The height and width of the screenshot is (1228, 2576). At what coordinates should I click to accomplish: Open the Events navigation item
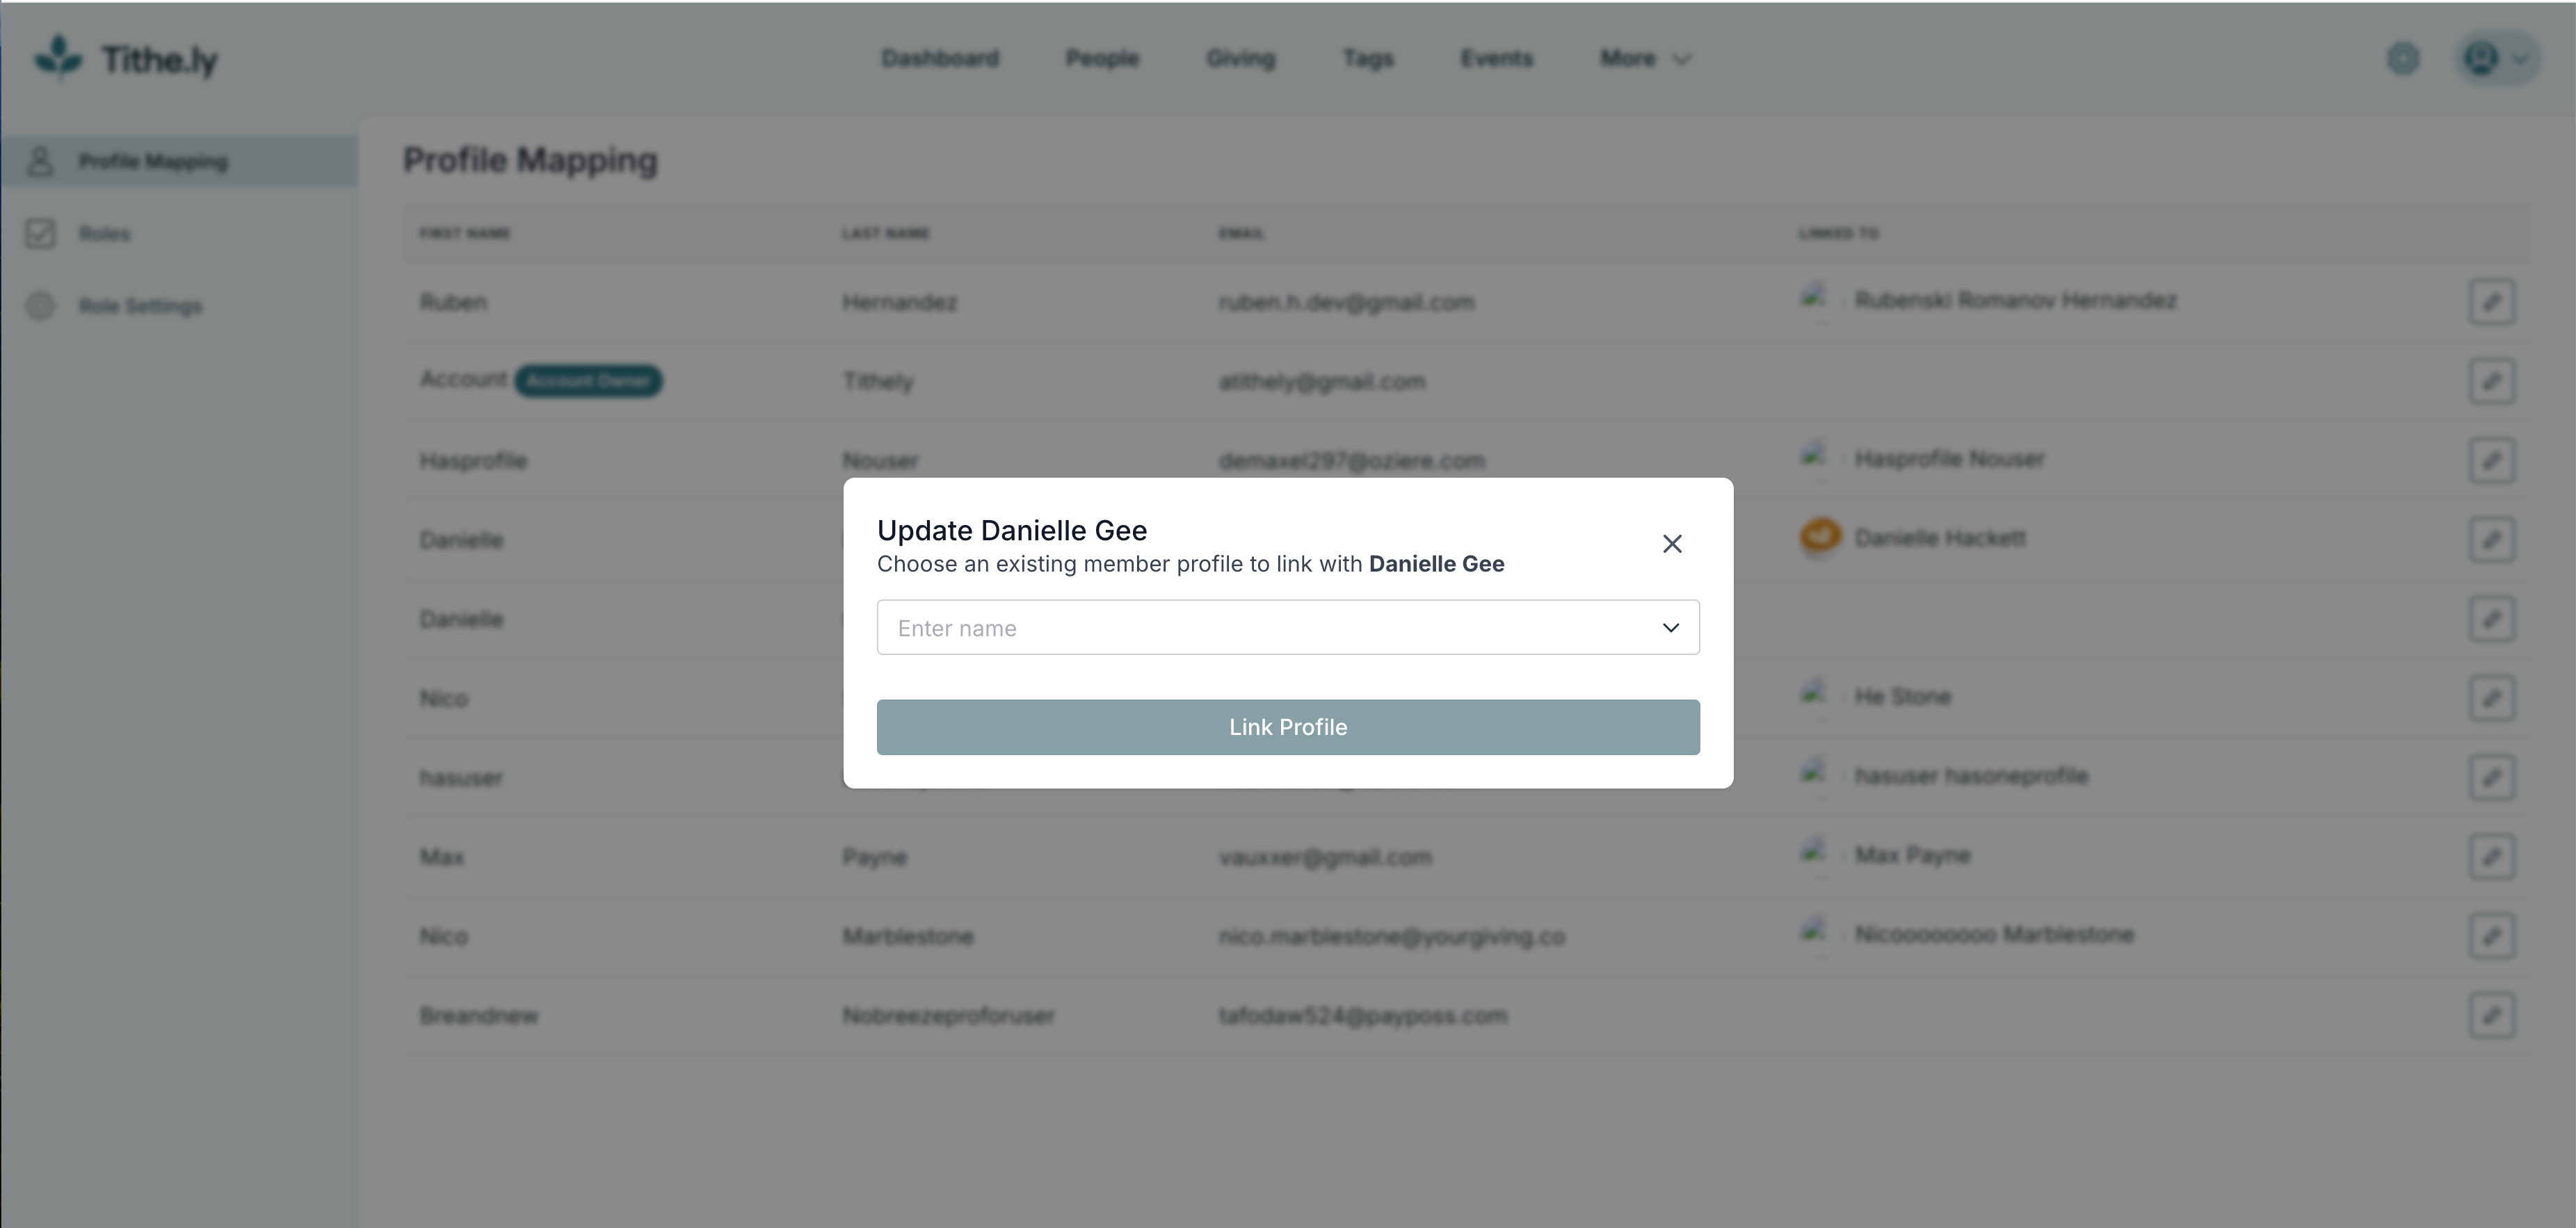pos(1496,58)
